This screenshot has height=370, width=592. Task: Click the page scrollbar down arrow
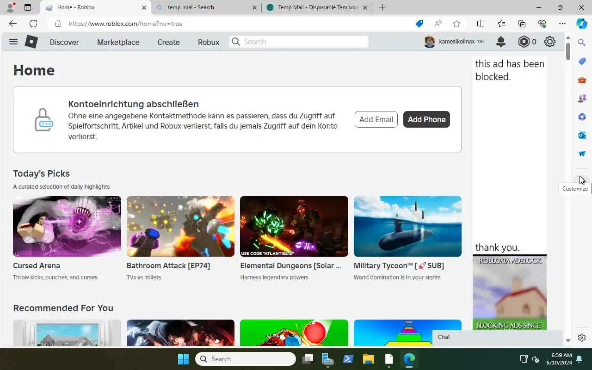click(568, 341)
